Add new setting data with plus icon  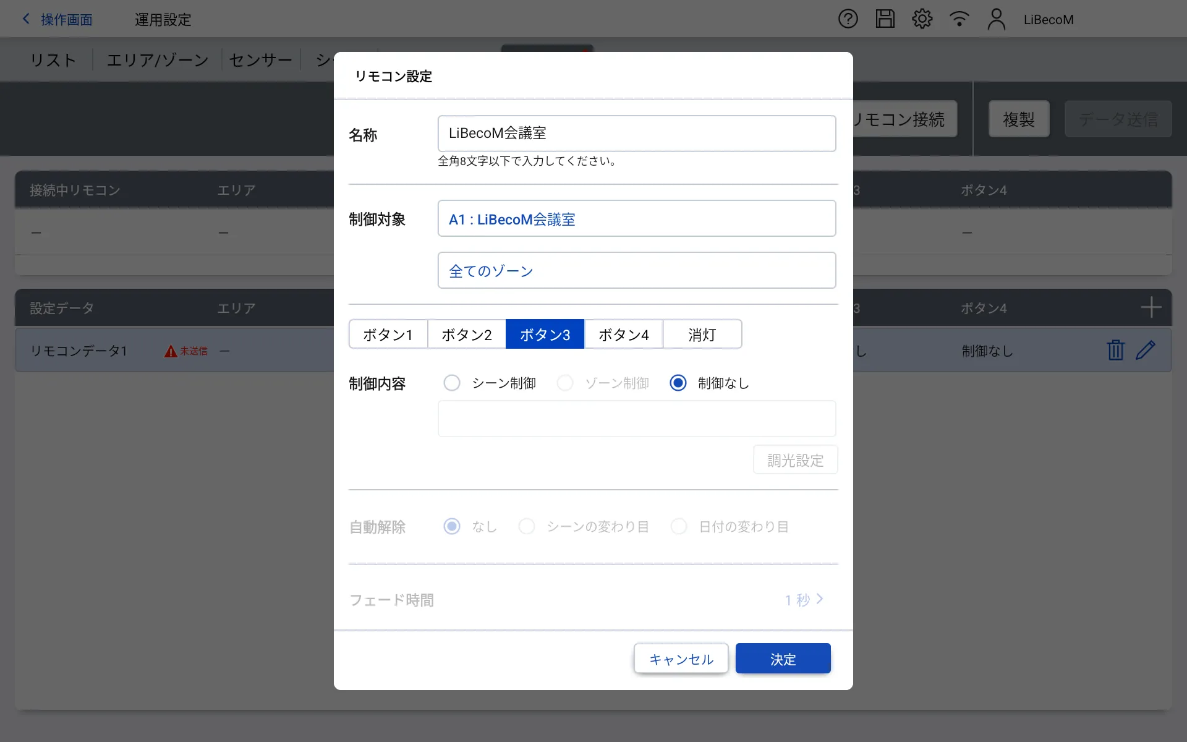1151,307
